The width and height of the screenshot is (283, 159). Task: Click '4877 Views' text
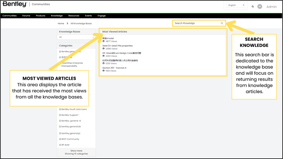pos(111,41)
